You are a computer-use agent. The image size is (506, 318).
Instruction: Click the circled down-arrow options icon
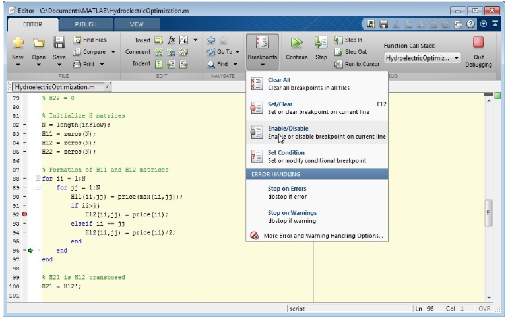pyautogui.click(x=484, y=24)
